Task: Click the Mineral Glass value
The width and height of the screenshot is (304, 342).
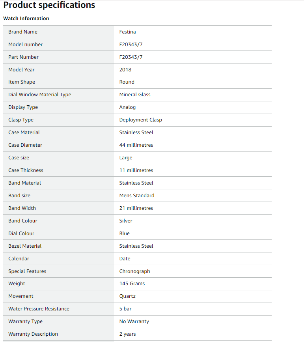Action: click(x=135, y=95)
